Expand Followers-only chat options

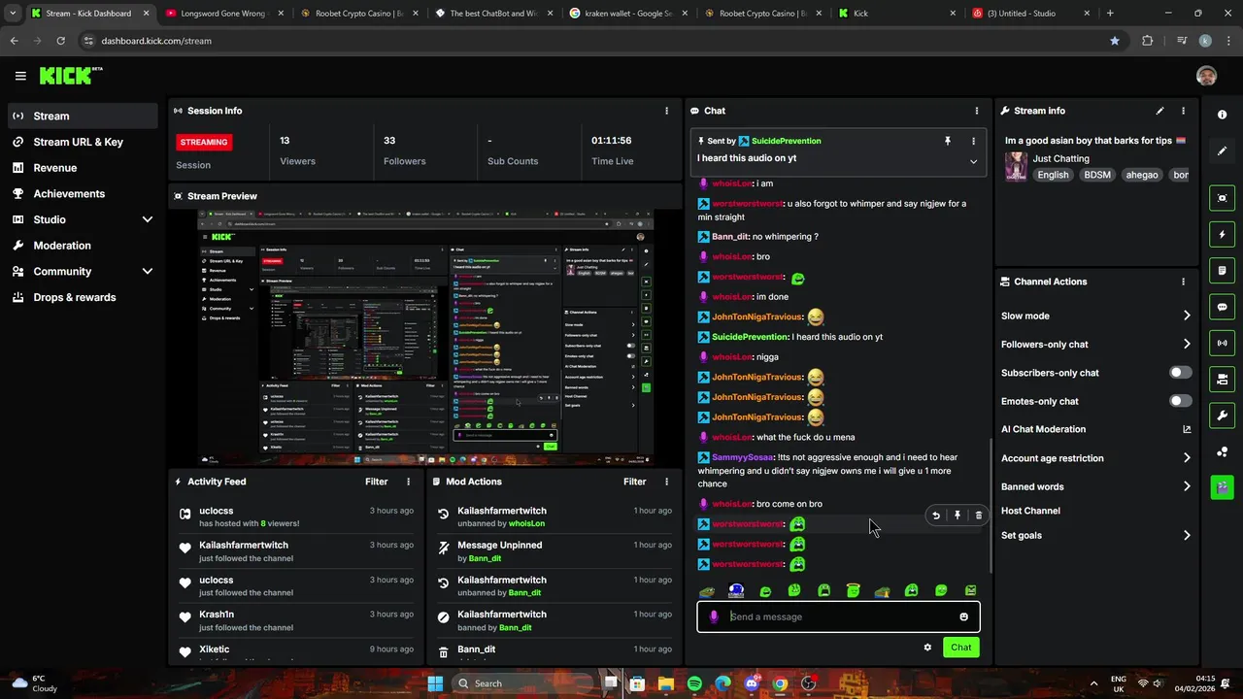1187,344
